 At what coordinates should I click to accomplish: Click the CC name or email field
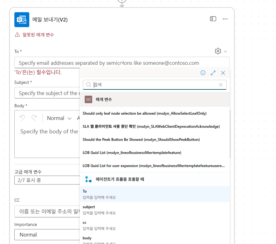47,211
